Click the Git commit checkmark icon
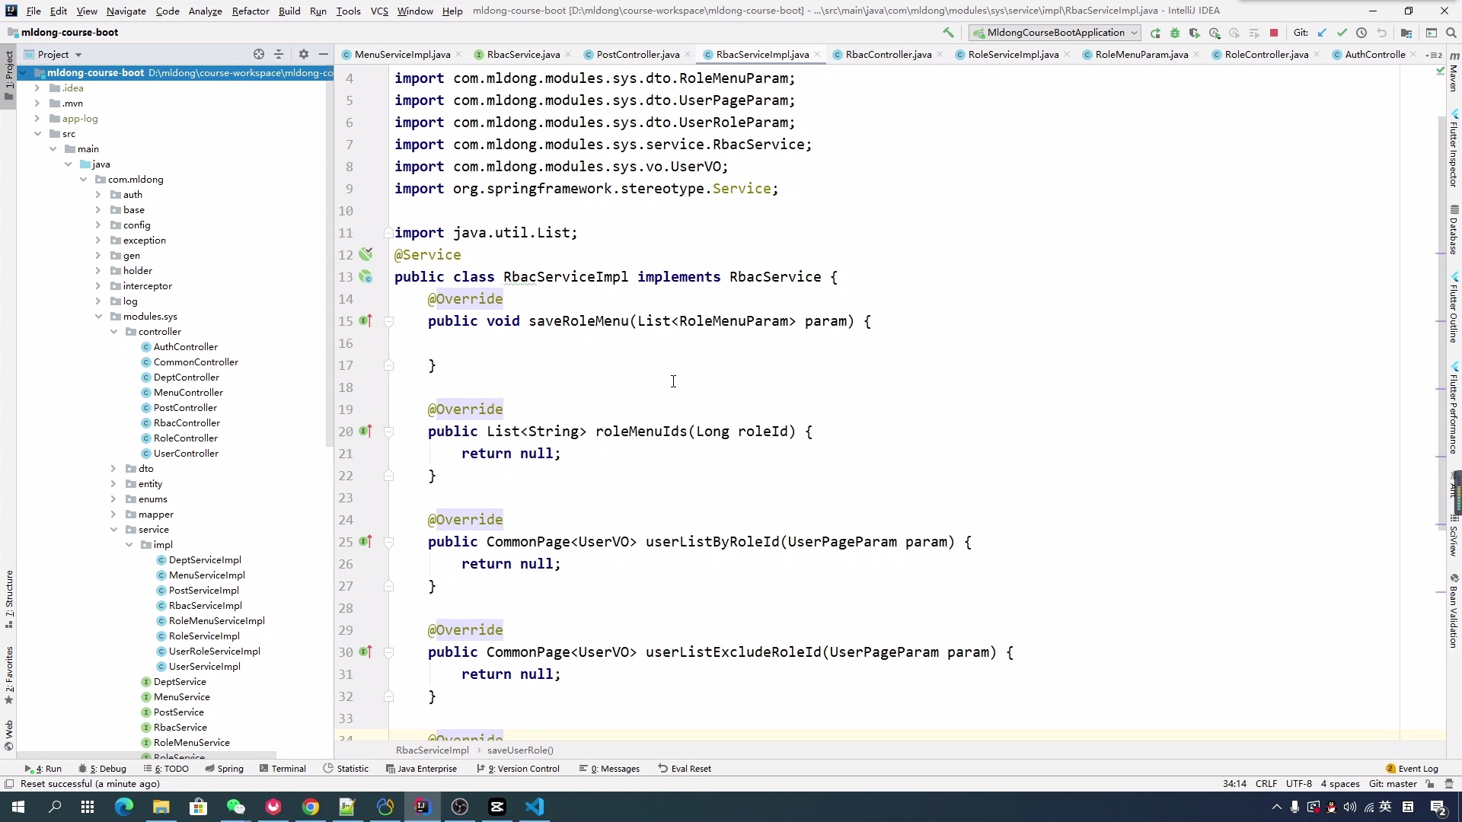 (x=1342, y=33)
